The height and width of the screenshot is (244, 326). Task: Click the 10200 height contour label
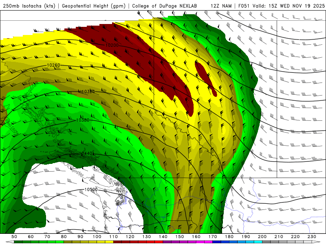112,45
